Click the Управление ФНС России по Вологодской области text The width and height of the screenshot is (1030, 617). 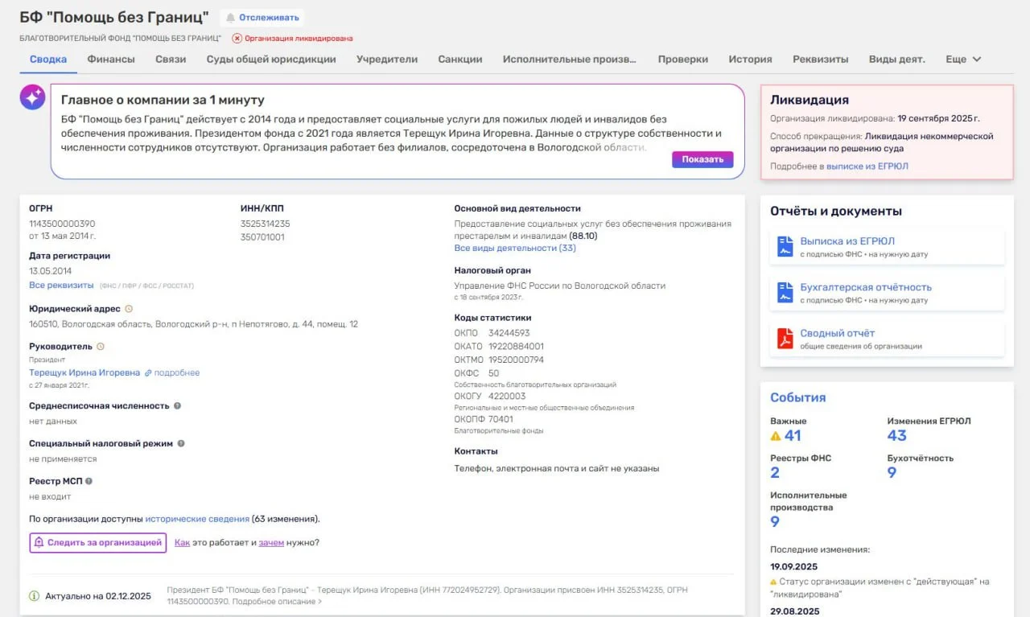560,286
